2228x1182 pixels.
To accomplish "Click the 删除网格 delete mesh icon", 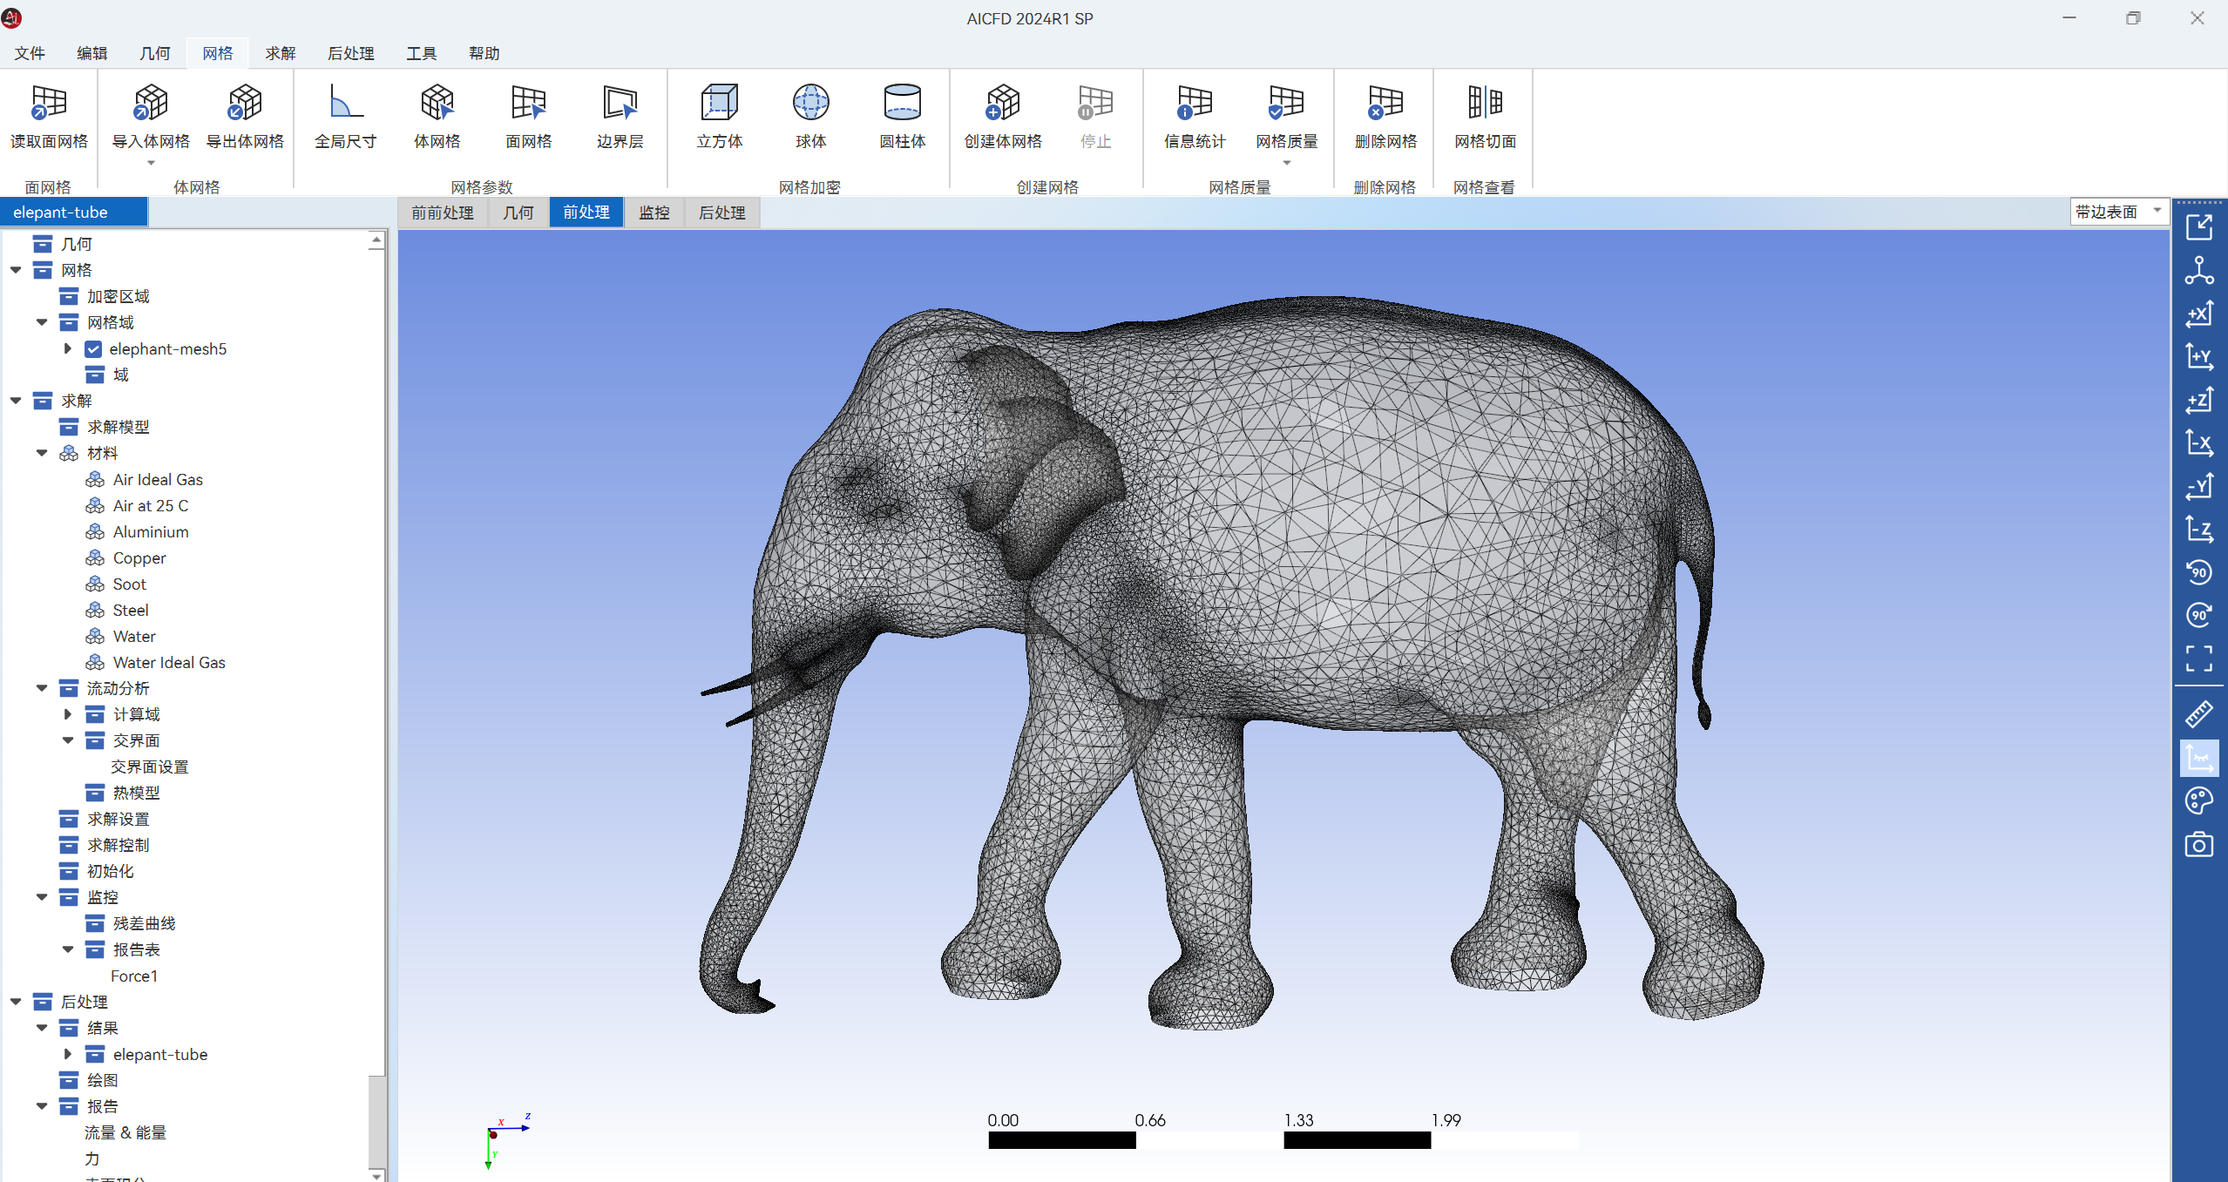I will [1385, 103].
